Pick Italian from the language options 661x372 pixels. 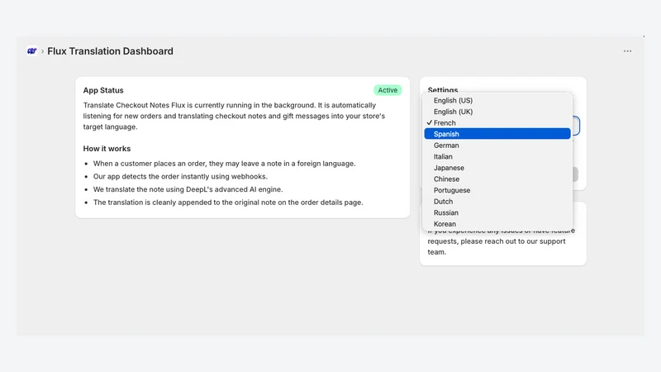[x=497, y=156]
